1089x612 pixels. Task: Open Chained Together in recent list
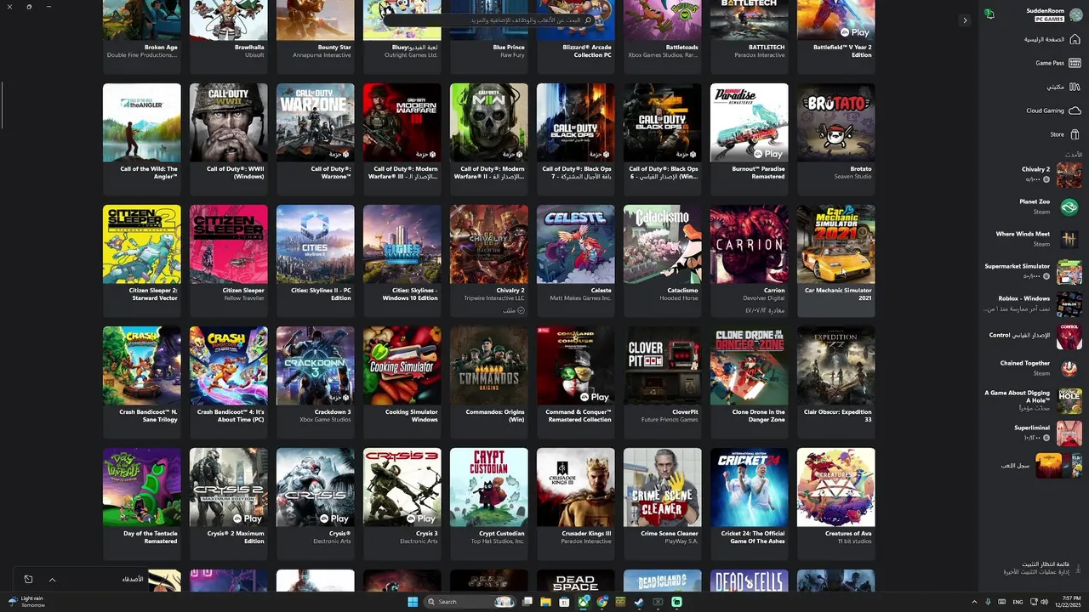tap(1040, 368)
